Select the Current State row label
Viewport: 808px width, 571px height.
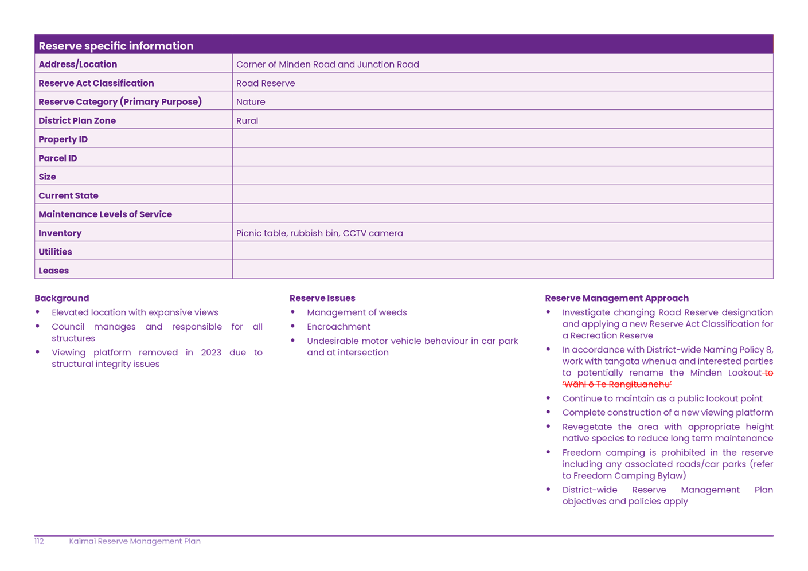tap(68, 195)
